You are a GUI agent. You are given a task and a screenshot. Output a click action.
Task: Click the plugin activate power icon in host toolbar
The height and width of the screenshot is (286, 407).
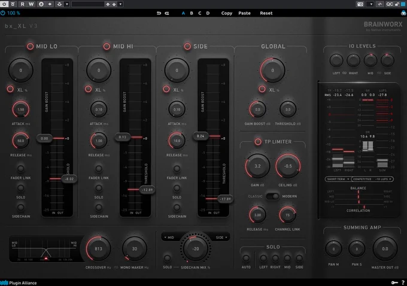(x=4, y=4)
